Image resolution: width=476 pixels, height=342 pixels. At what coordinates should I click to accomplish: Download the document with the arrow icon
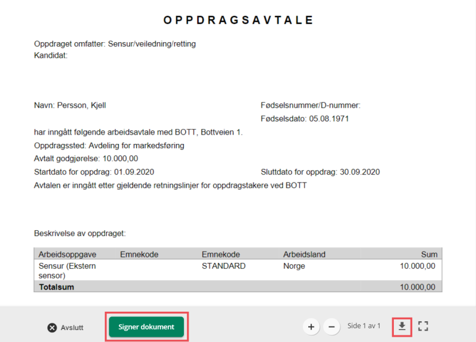tap(402, 327)
